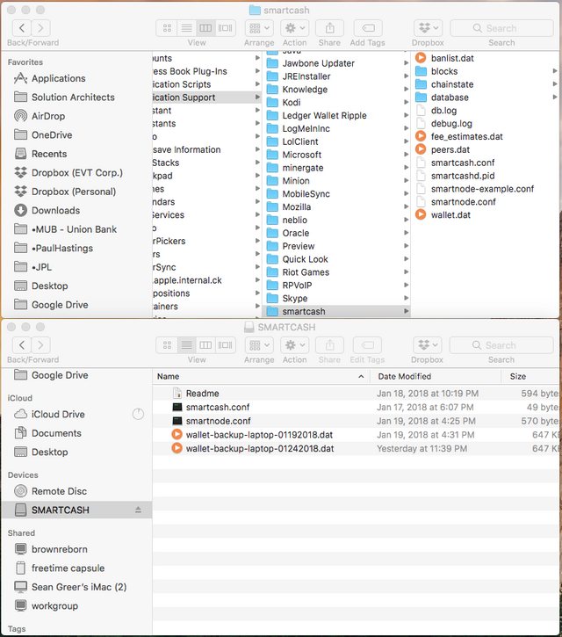This screenshot has width=562, height=637.
Task: Click Add Tags button in top window
Action: (x=368, y=28)
